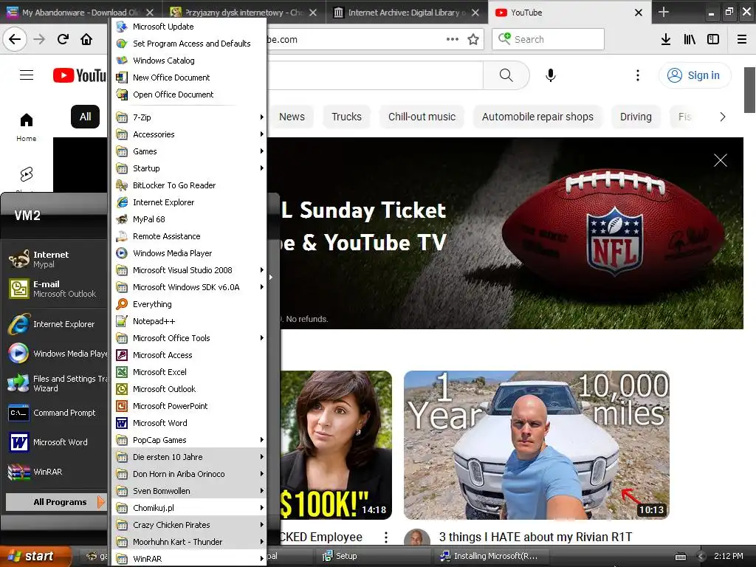Screen dimensions: 756x567
Task: Expand Don Horn in Ariba Orinoco folder
Action: click(188, 474)
